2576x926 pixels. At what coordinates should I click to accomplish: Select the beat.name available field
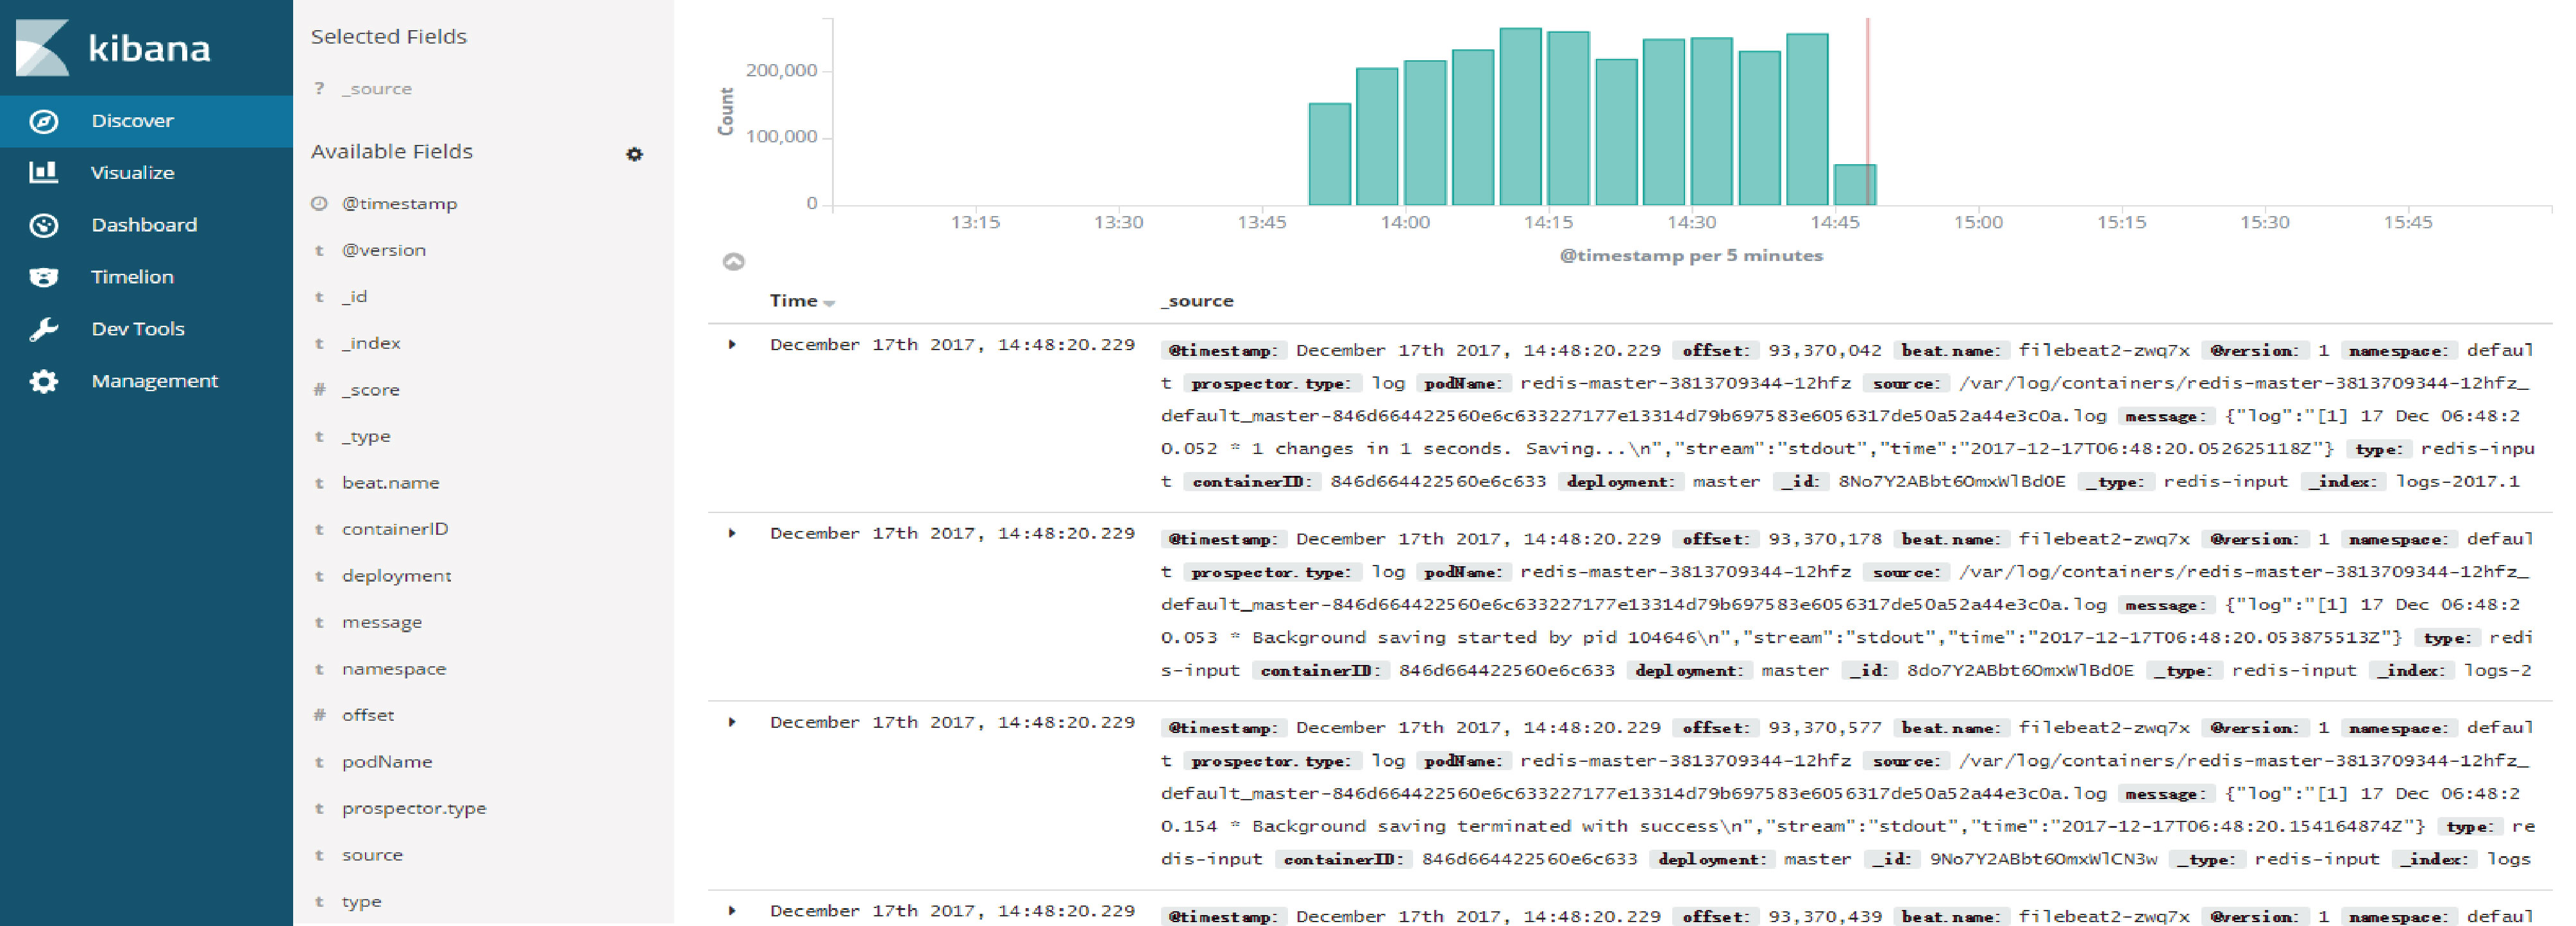coord(390,483)
